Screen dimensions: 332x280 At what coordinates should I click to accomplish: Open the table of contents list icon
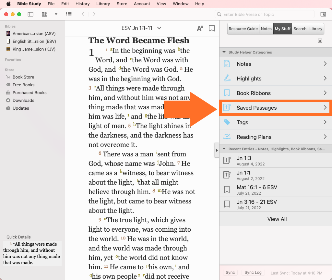coord(69,14)
